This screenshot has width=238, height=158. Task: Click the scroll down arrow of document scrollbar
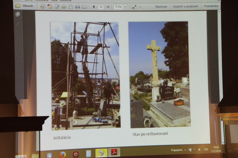pyautogui.click(x=223, y=142)
